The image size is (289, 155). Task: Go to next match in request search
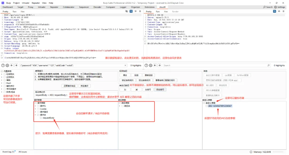[x=16, y=65]
